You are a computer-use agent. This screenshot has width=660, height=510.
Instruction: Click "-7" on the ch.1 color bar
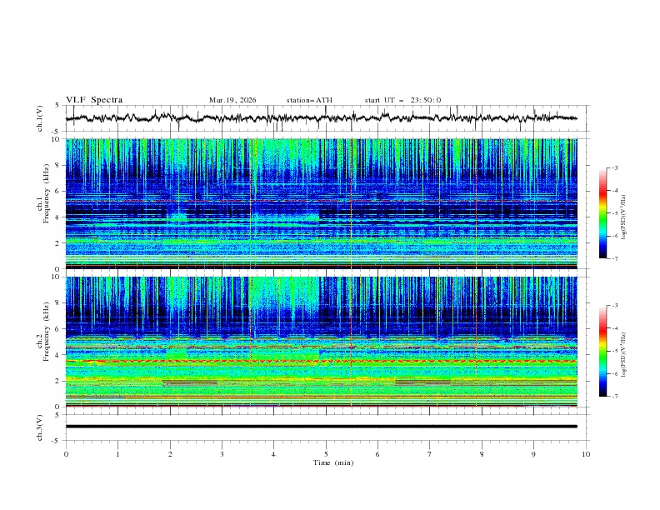(x=614, y=258)
